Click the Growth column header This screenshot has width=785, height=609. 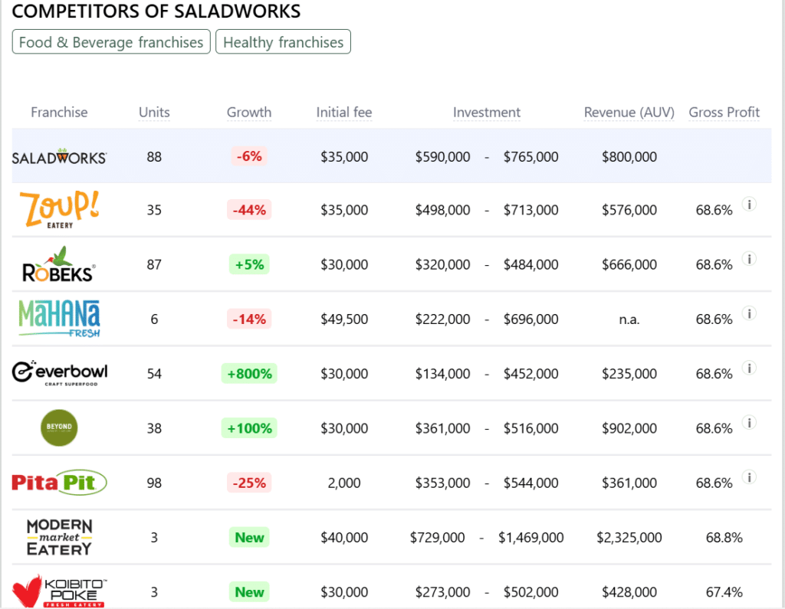tap(249, 113)
